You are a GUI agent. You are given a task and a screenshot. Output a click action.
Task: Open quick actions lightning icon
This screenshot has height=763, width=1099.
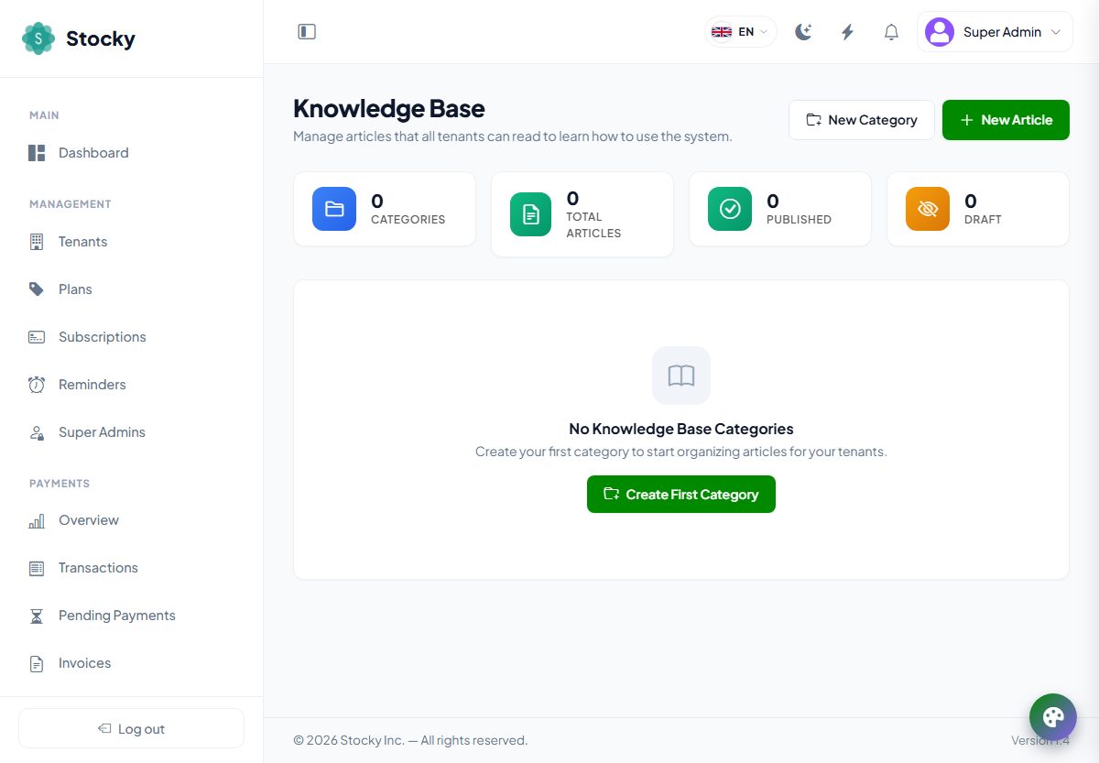[x=847, y=32]
